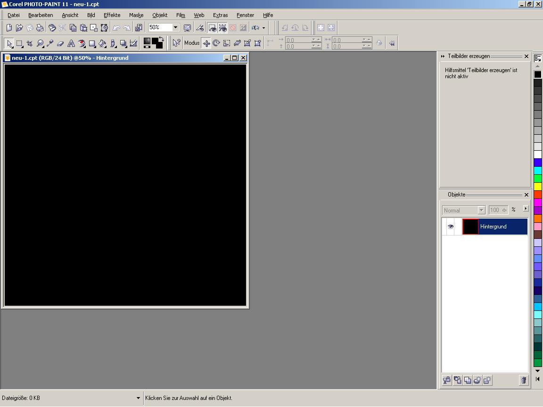The height and width of the screenshot is (407, 543).
Task: Select the Eyedropper tool
Action: (50, 43)
